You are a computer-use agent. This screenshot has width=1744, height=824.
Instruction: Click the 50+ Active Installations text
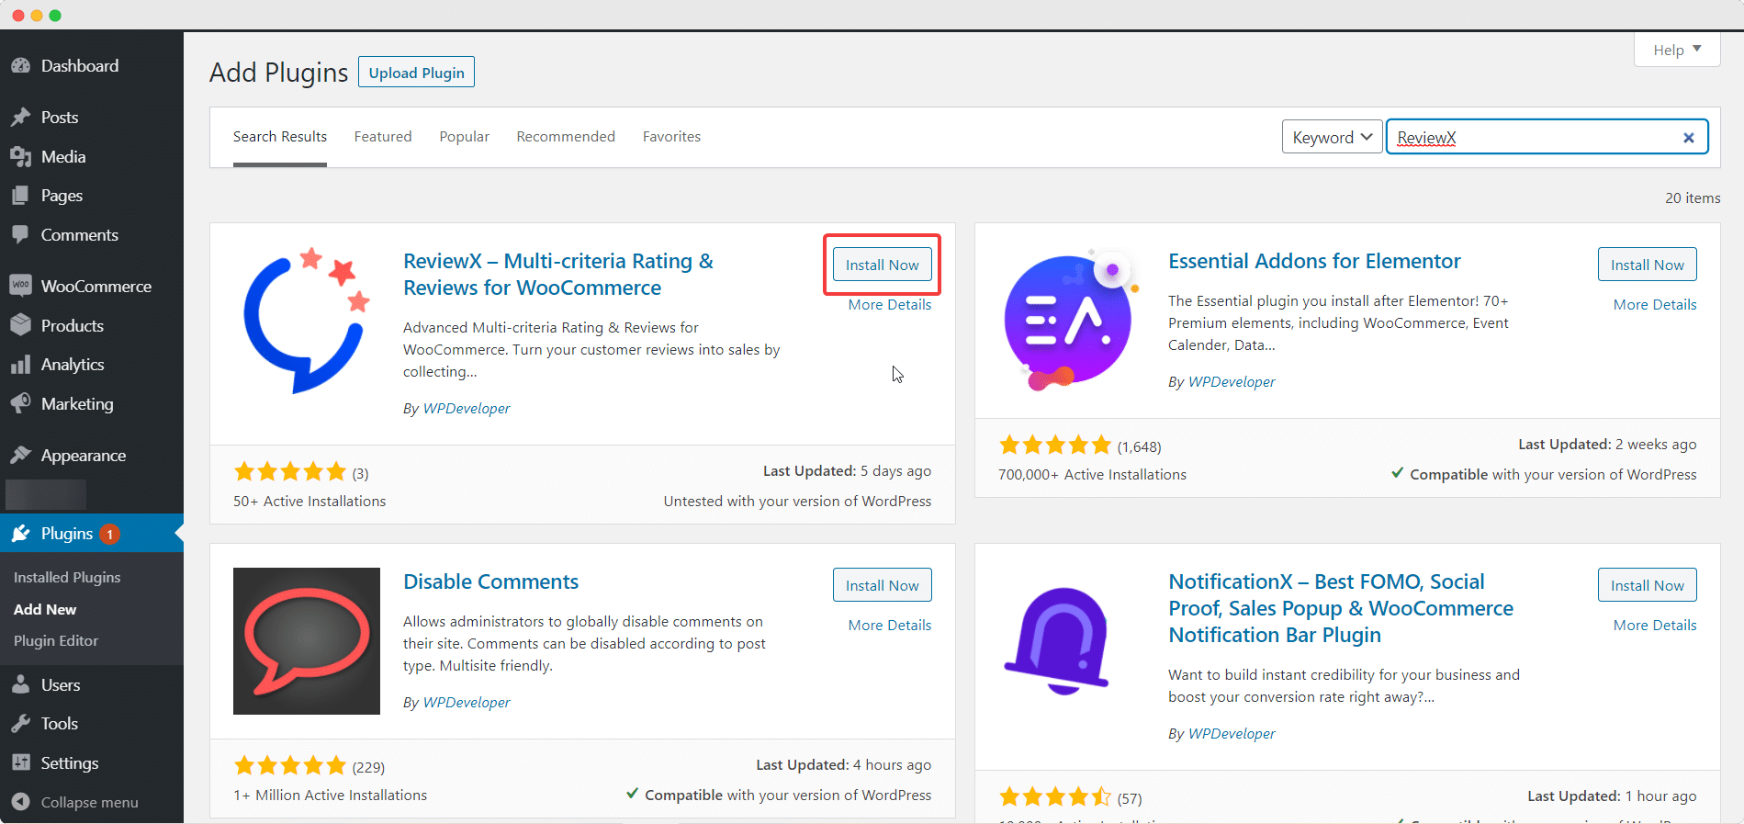tap(309, 502)
